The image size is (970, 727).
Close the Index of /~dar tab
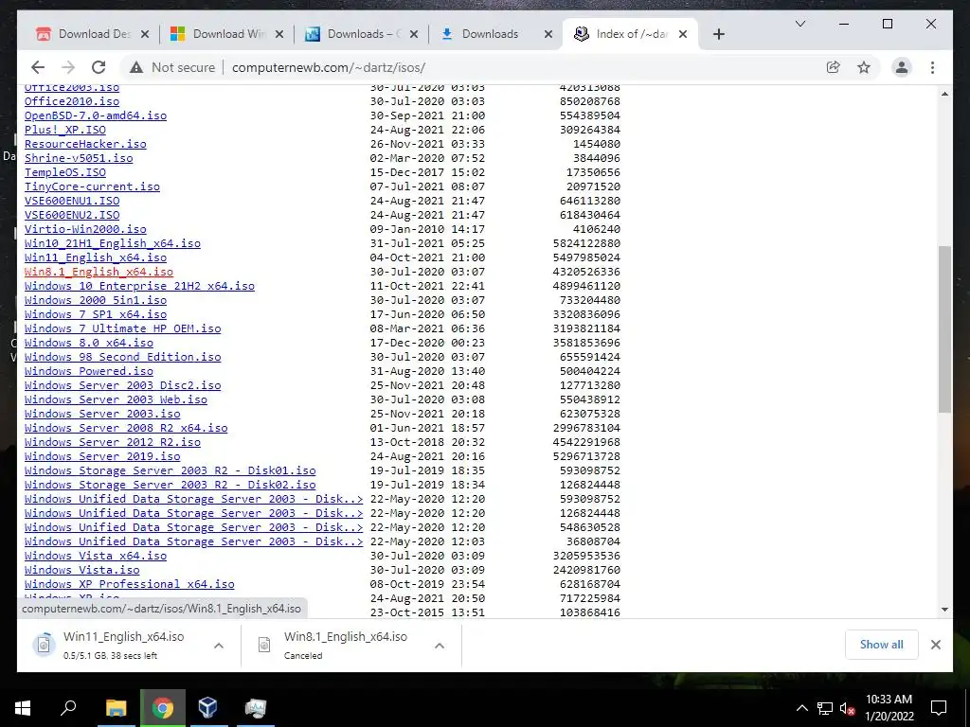683,34
